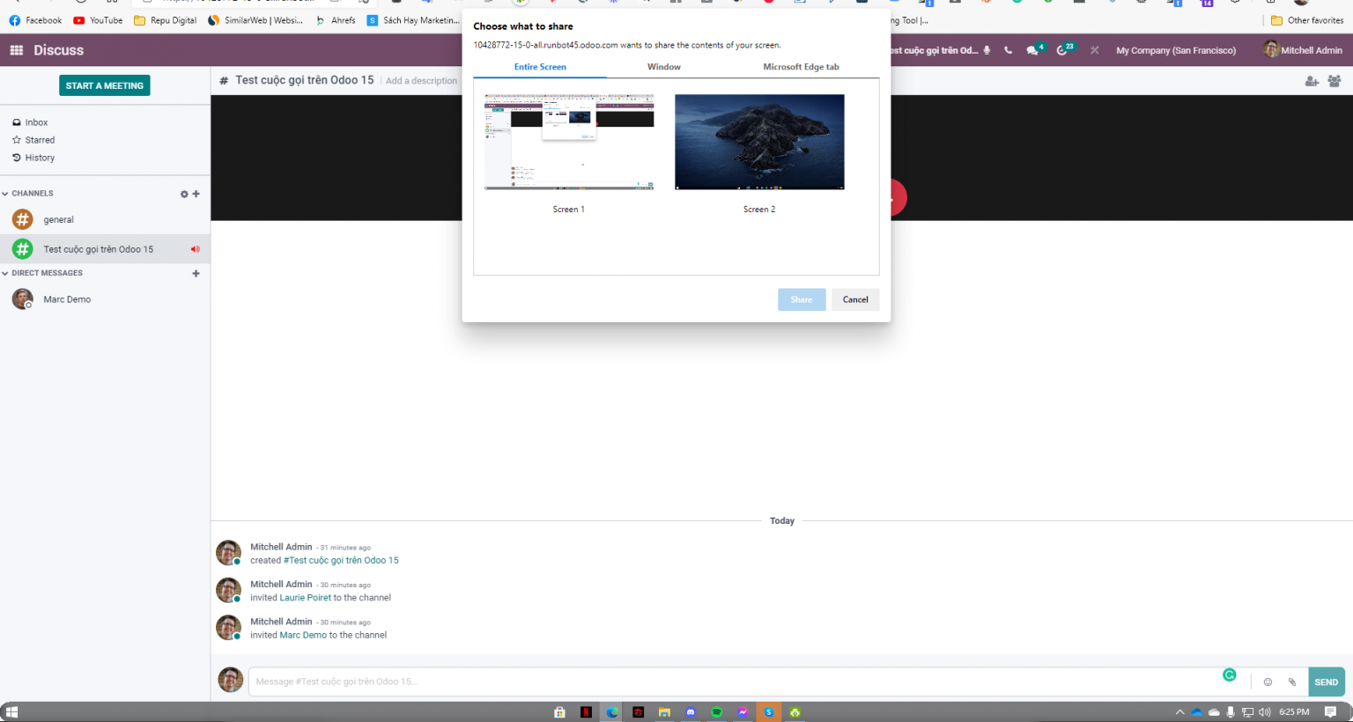Viewport: 1353px width, 722px height.
Task: Open the conversations icon with badge 4
Action: (x=1032, y=50)
